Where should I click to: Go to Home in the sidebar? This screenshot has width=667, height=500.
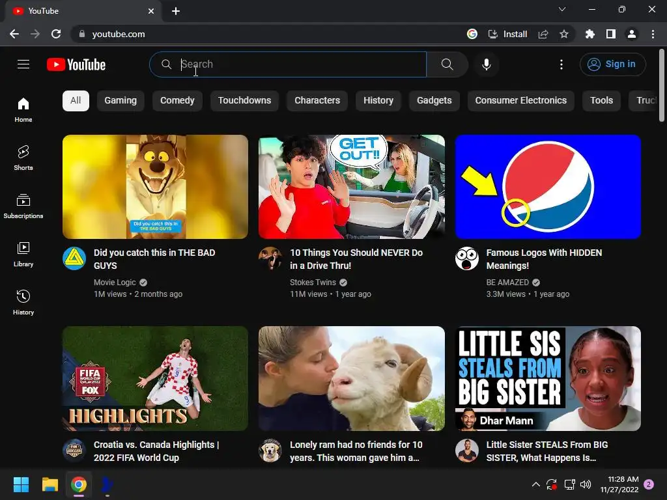click(23, 109)
